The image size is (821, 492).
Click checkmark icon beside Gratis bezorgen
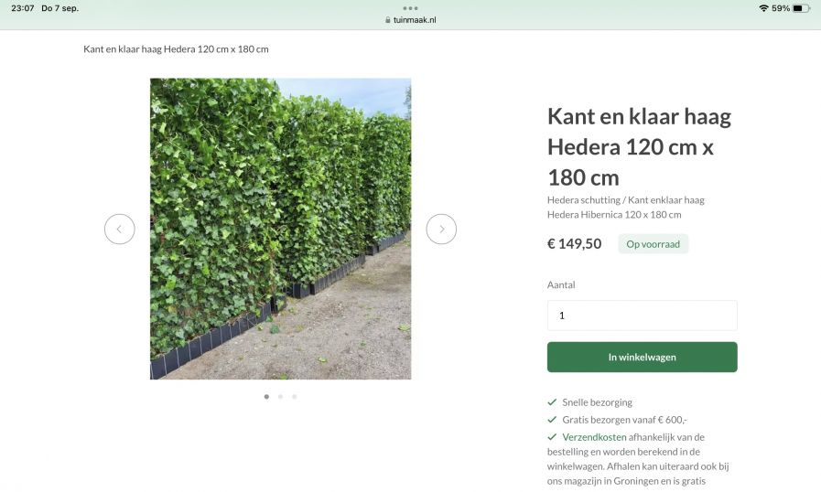[552, 419]
